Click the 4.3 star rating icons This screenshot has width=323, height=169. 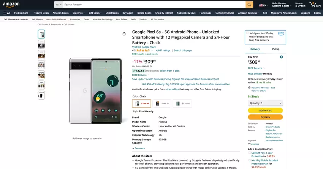(143, 50)
